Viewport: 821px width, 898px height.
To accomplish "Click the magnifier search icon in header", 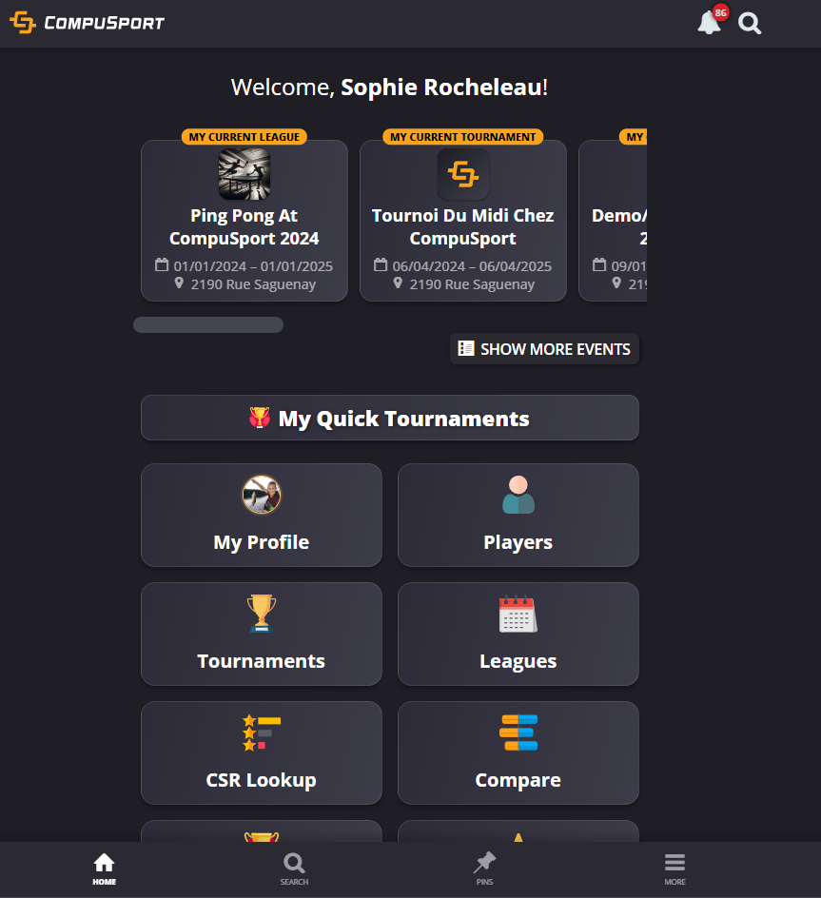I will click(x=750, y=24).
